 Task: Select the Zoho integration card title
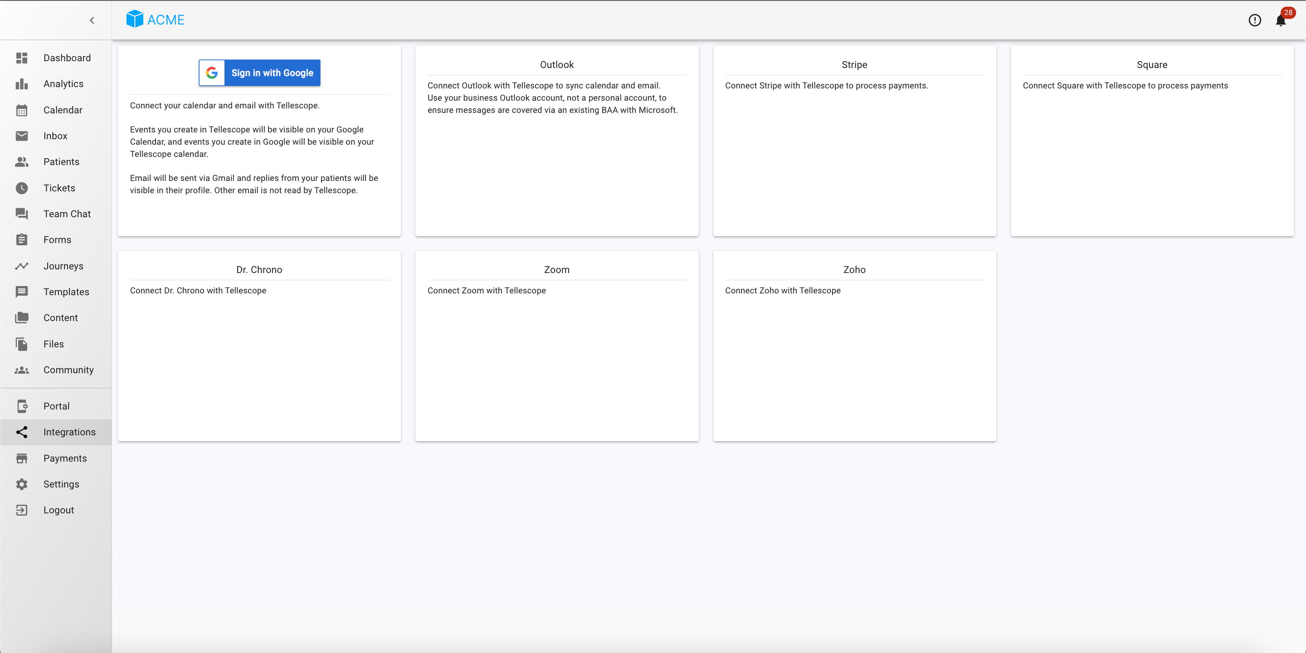854,270
